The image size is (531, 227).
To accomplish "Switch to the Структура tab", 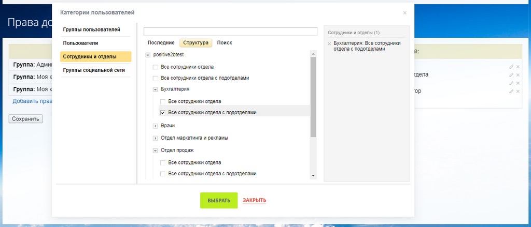I will tap(195, 43).
